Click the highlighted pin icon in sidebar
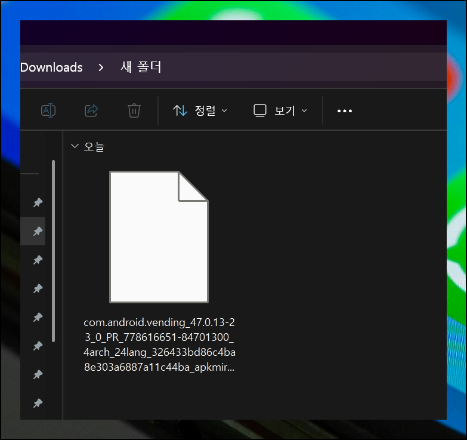Screen dimensions: 467x440 pyautogui.click(x=38, y=231)
